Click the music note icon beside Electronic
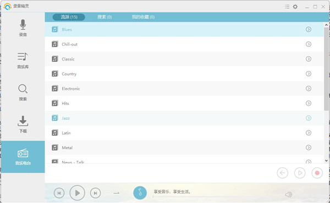 click(54, 89)
